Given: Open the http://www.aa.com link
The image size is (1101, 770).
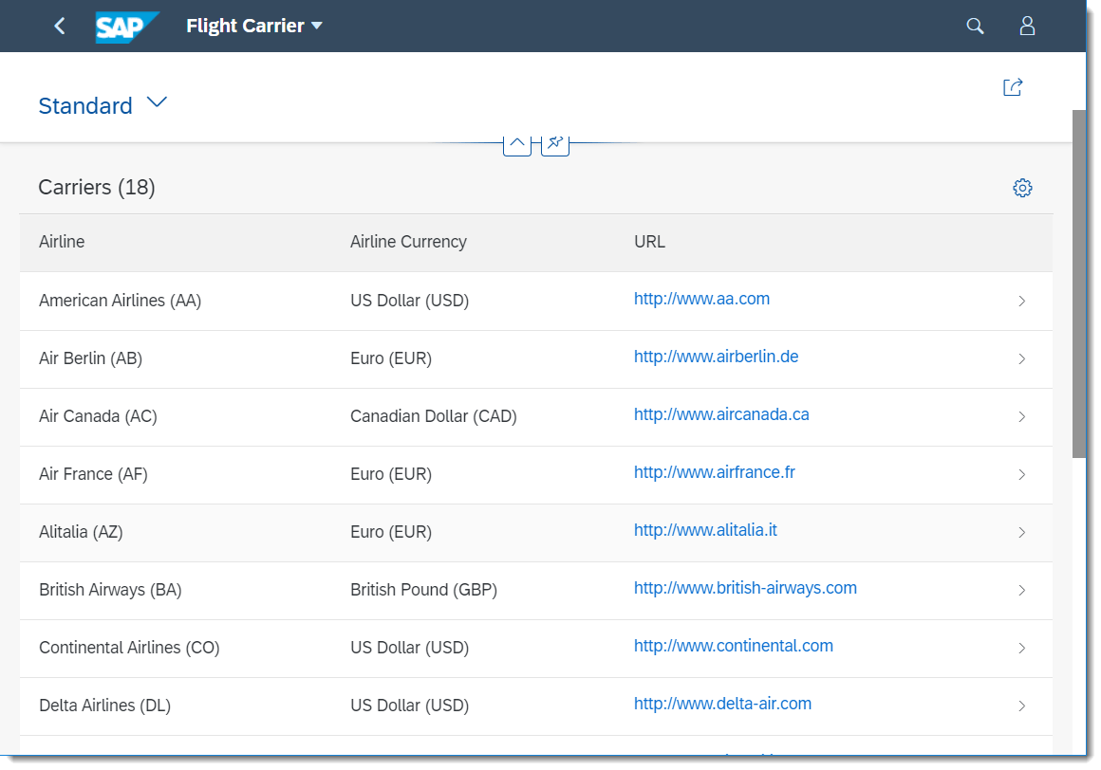Looking at the screenshot, I should click(701, 299).
